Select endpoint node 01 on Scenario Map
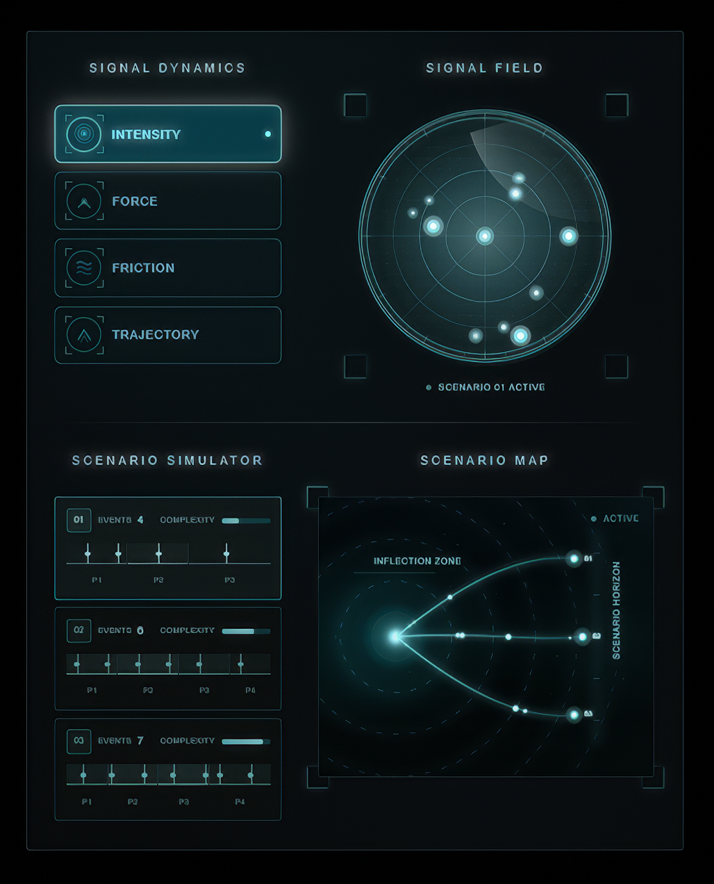Image resolution: width=714 pixels, height=884 pixels. click(574, 558)
